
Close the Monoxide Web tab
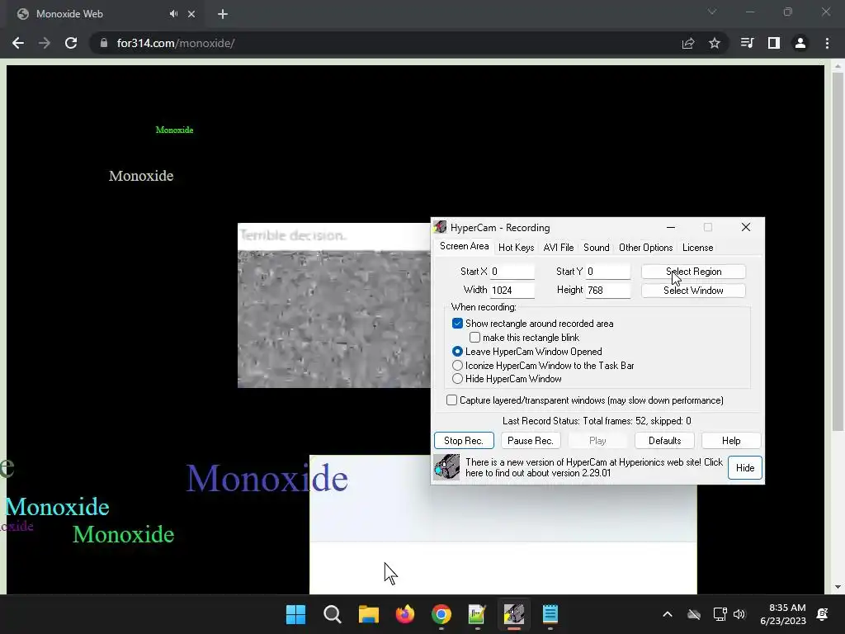click(x=191, y=14)
